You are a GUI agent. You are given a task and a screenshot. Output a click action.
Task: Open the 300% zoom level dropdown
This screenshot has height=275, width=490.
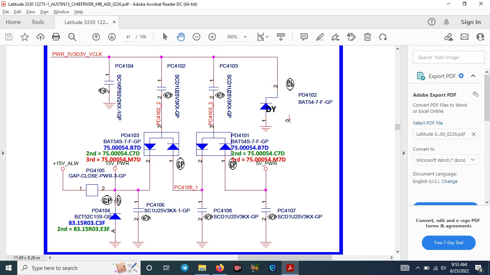(245, 37)
